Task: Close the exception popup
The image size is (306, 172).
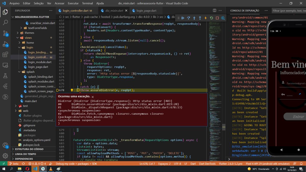Action: (x=93, y=97)
